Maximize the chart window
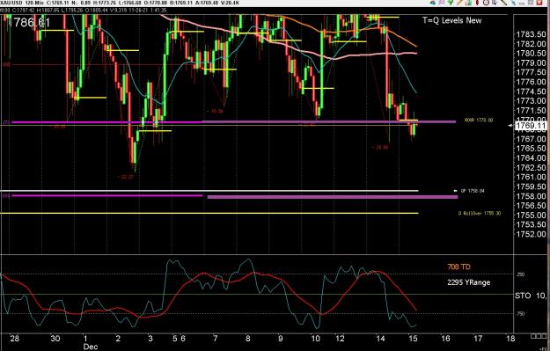The image size is (550, 351). point(531,3)
